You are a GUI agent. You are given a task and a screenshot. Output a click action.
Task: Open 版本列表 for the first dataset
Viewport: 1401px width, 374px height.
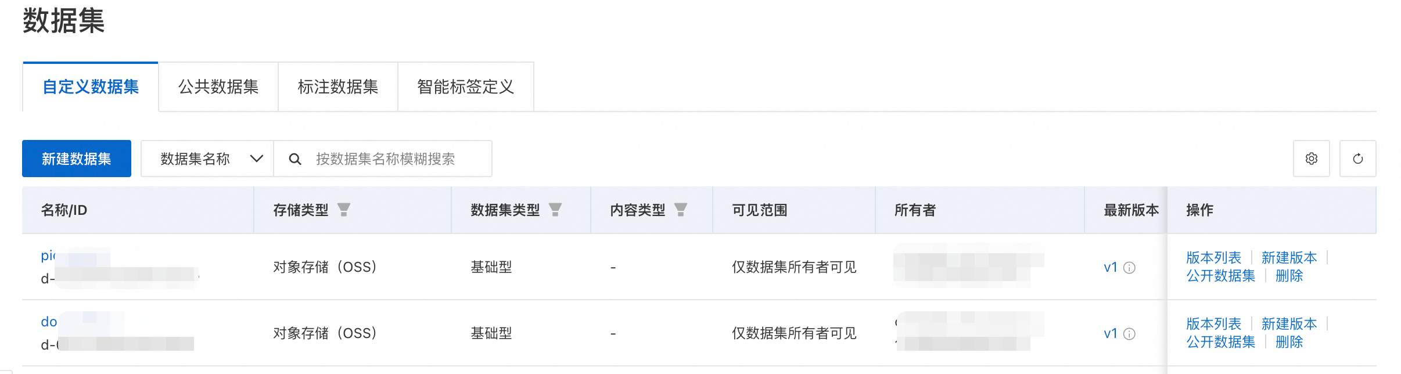click(x=1213, y=257)
